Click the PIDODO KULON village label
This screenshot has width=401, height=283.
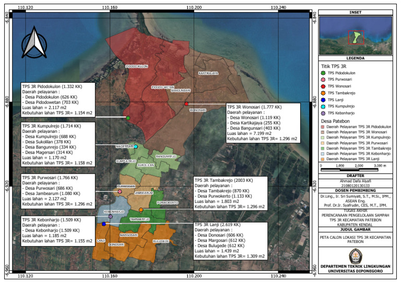click(137, 66)
